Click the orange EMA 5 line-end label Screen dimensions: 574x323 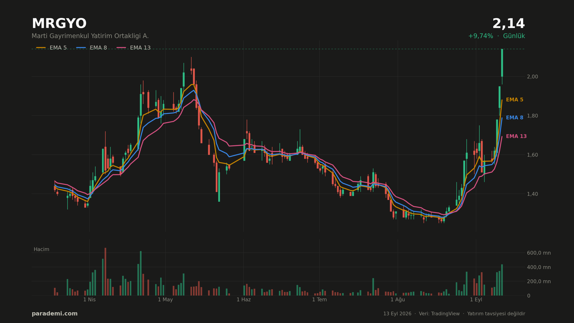(514, 100)
